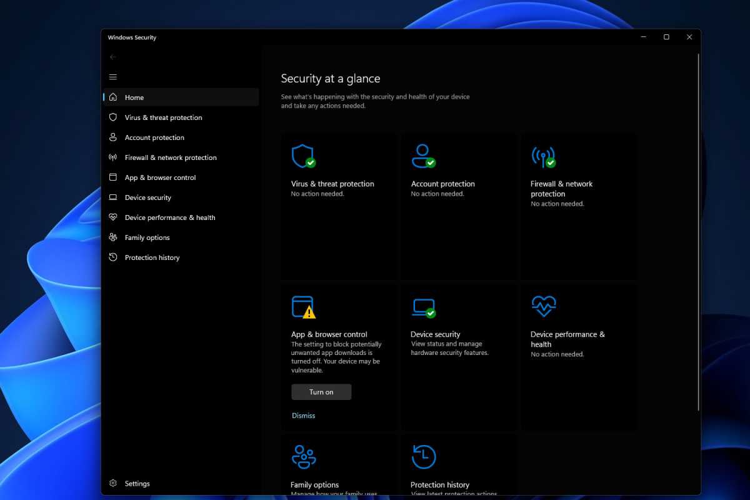Click the large laptop icon on Device security card
Image resolution: width=750 pixels, height=500 pixels.
(423, 307)
